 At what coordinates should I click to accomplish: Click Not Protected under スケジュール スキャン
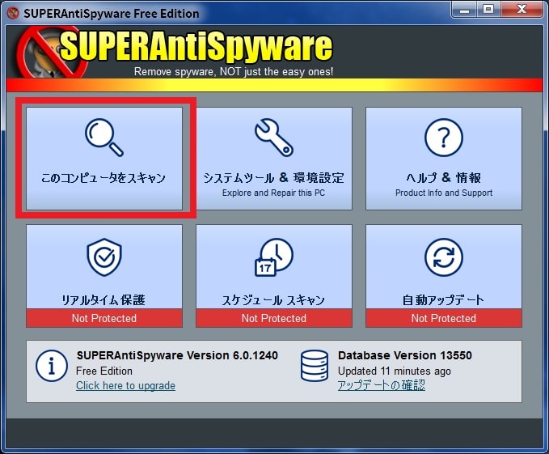pyautogui.click(x=274, y=318)
